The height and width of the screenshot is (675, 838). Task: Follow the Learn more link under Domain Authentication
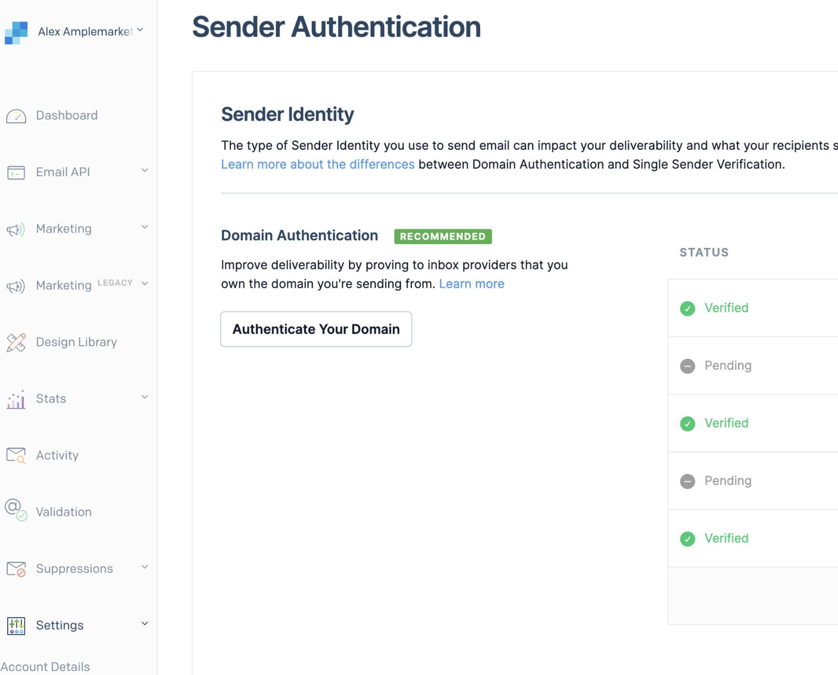point(472,284)
